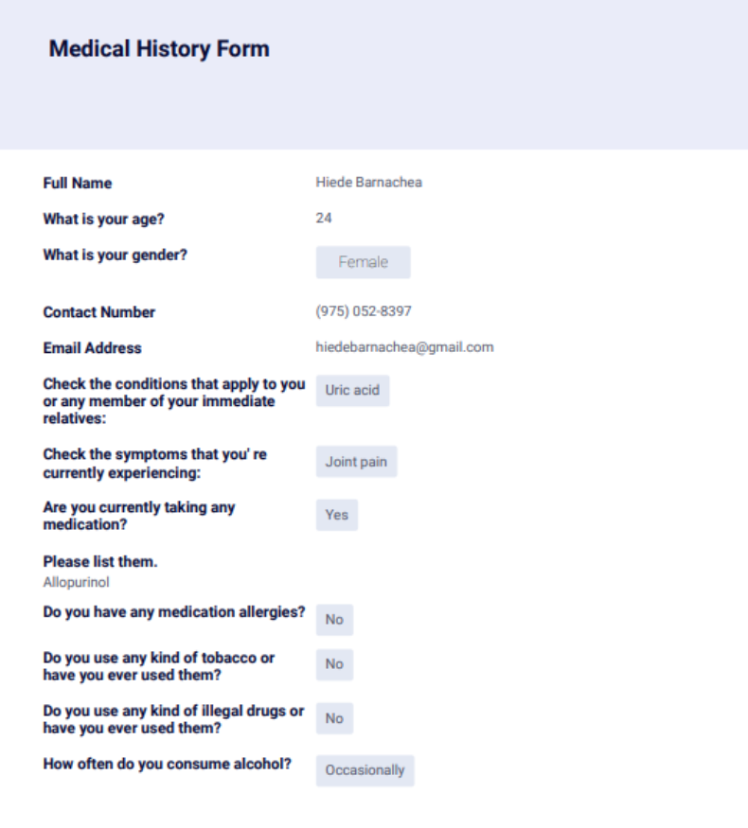Click No answer for tobacco use
The image size is (748, 828).
pos(334,664)
